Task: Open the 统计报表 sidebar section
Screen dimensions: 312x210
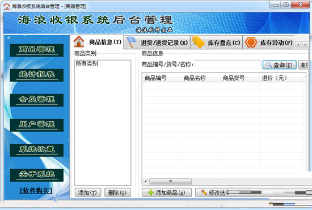Action: pos(37,75)
